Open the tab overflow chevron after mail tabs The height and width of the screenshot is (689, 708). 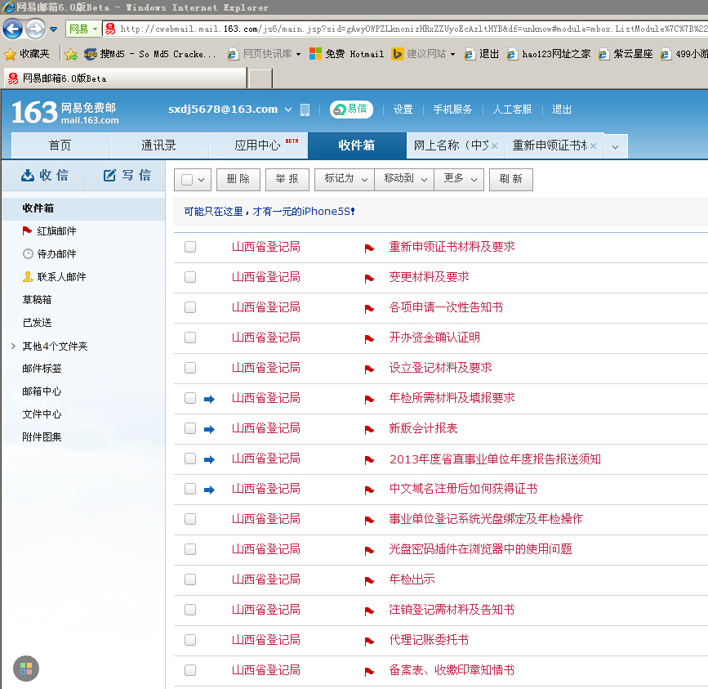(x=616, y=147)
